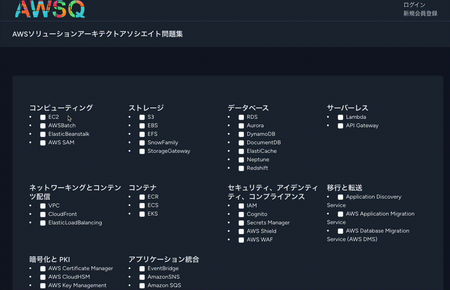
Task: Tick the DocumentDB checkbox
Action: point(241,143)
